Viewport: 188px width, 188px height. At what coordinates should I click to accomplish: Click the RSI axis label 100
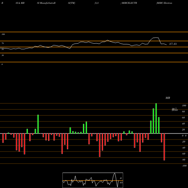[x=3, y=34]
